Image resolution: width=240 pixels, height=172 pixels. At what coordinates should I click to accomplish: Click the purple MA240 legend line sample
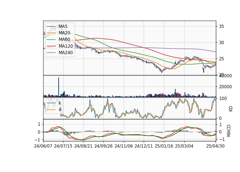51,53
